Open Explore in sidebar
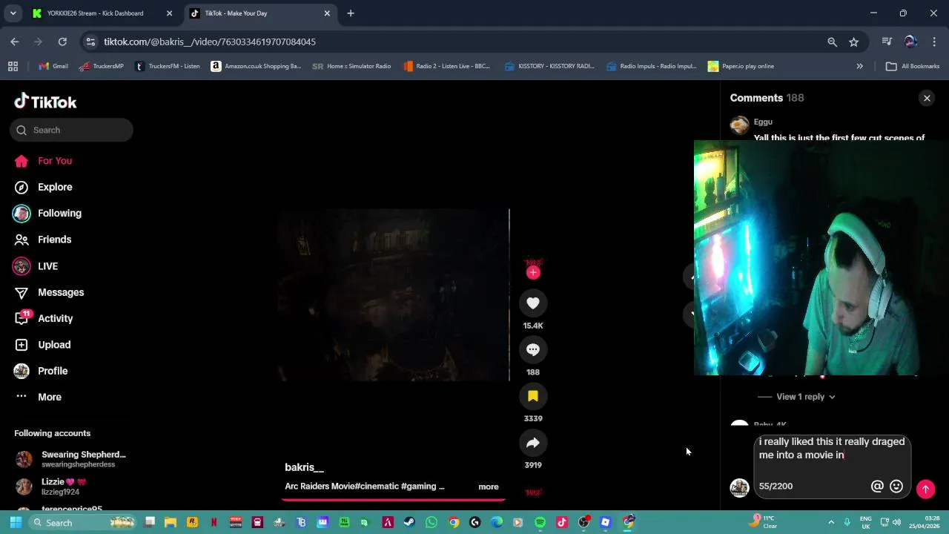 pos(55,187)
